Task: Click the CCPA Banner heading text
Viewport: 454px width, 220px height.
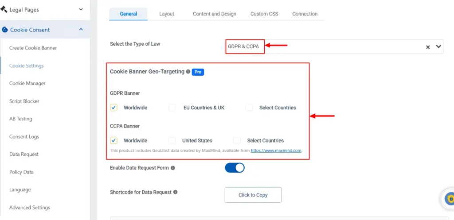Action: click(x=125, y=126)
